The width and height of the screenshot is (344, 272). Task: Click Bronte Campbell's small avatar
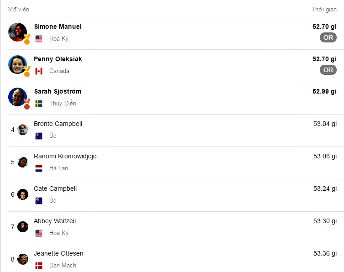tap(23, 130)
